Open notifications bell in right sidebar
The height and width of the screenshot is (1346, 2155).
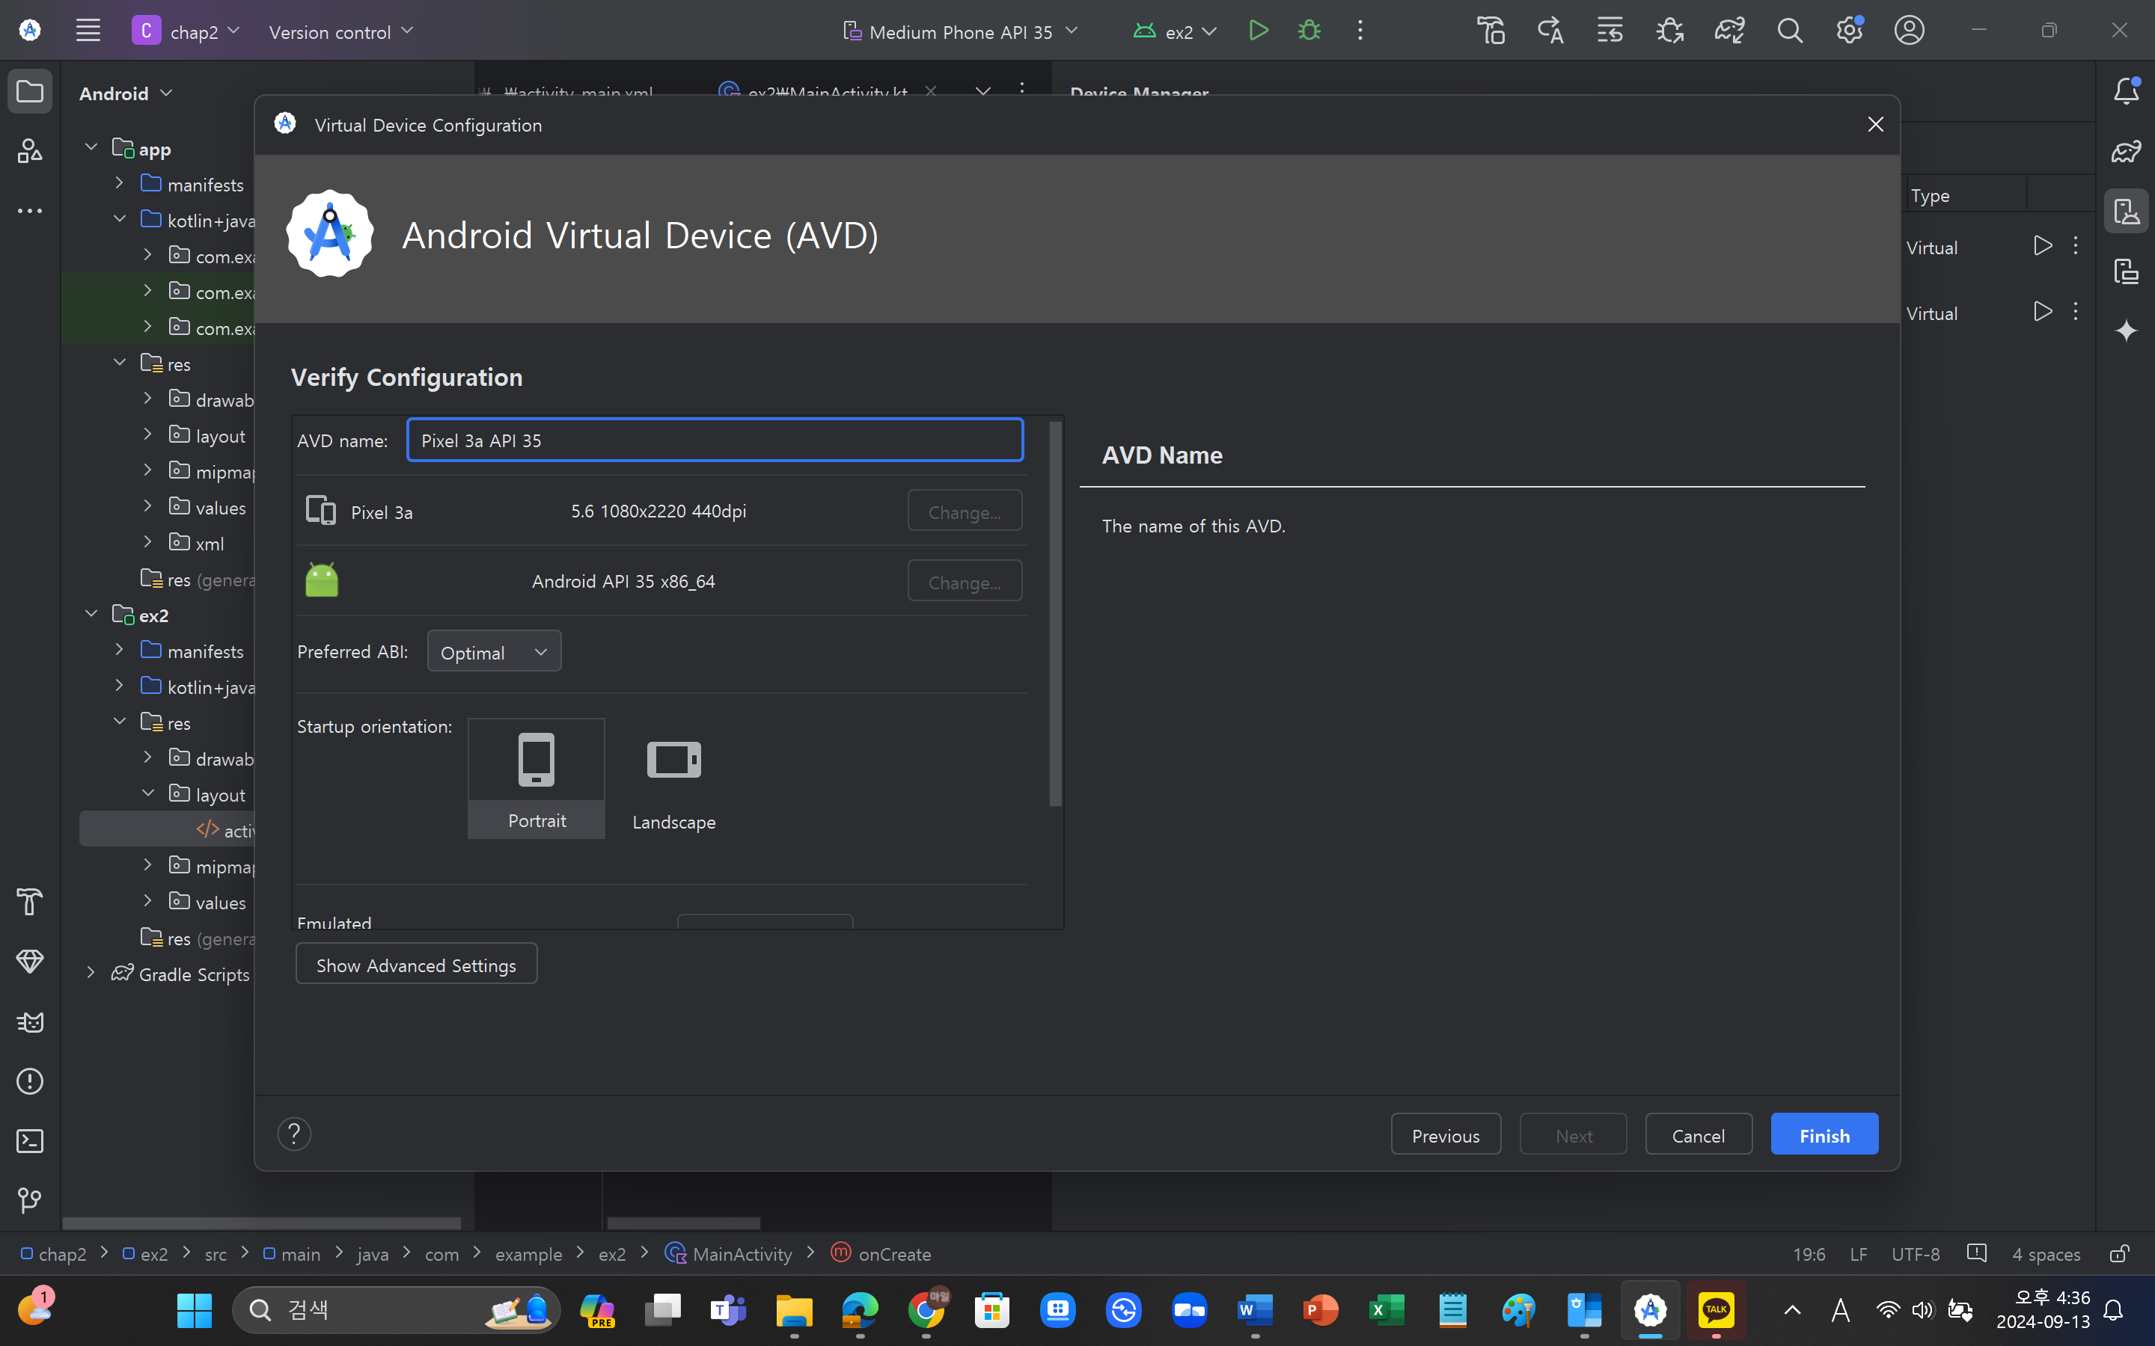pos(2127,90)
